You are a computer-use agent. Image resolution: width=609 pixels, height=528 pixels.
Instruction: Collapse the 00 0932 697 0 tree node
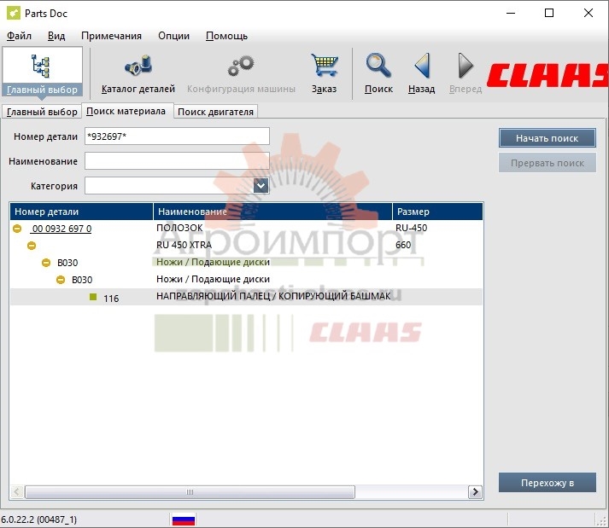[x=17, y=229]
